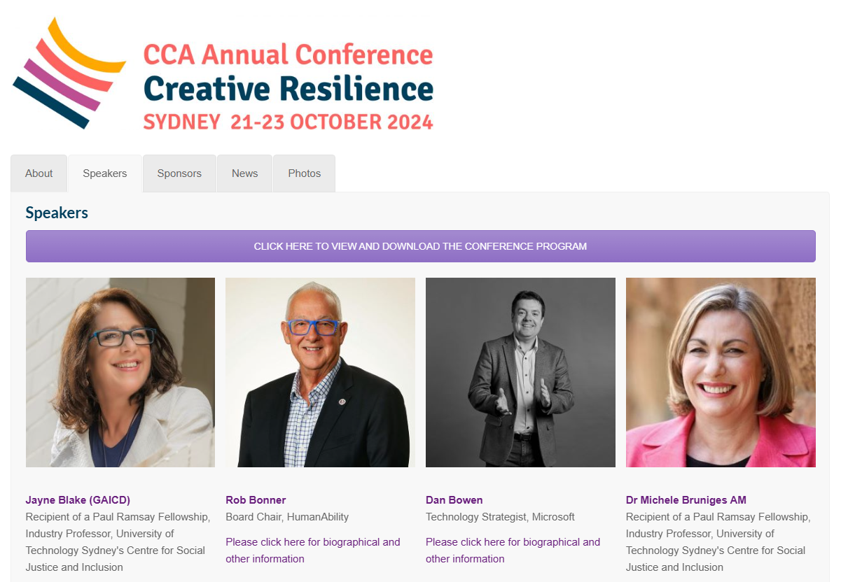This screenshot has height=582, width=841.
Task: Click the Sydney 21-23 October 2024 date text
Action: [x=289, y=122]
